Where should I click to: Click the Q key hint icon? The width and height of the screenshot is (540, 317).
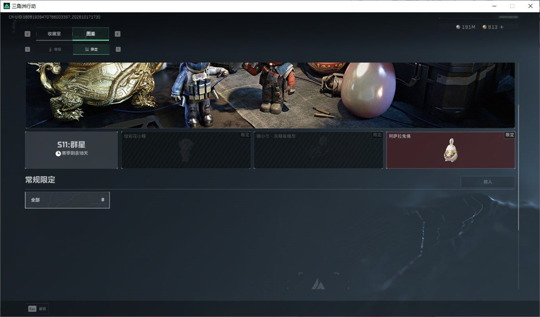pyautogui.click(x=27, y=34)
